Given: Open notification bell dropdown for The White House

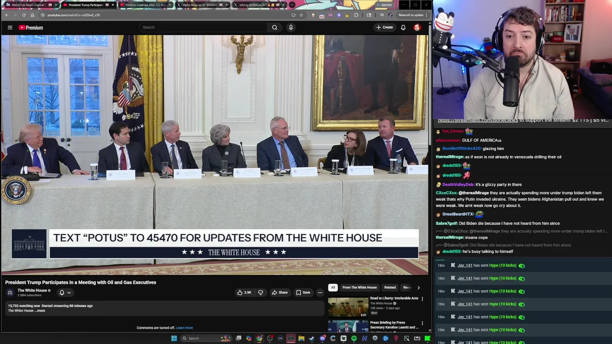Looking at the screenshot, I should [65, 292].
